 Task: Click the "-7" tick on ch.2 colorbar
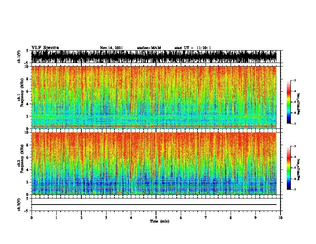click(294, 189)
